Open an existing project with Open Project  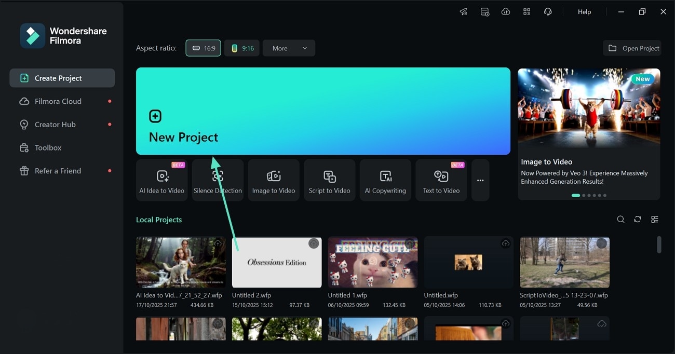click(x=632, y=48)
